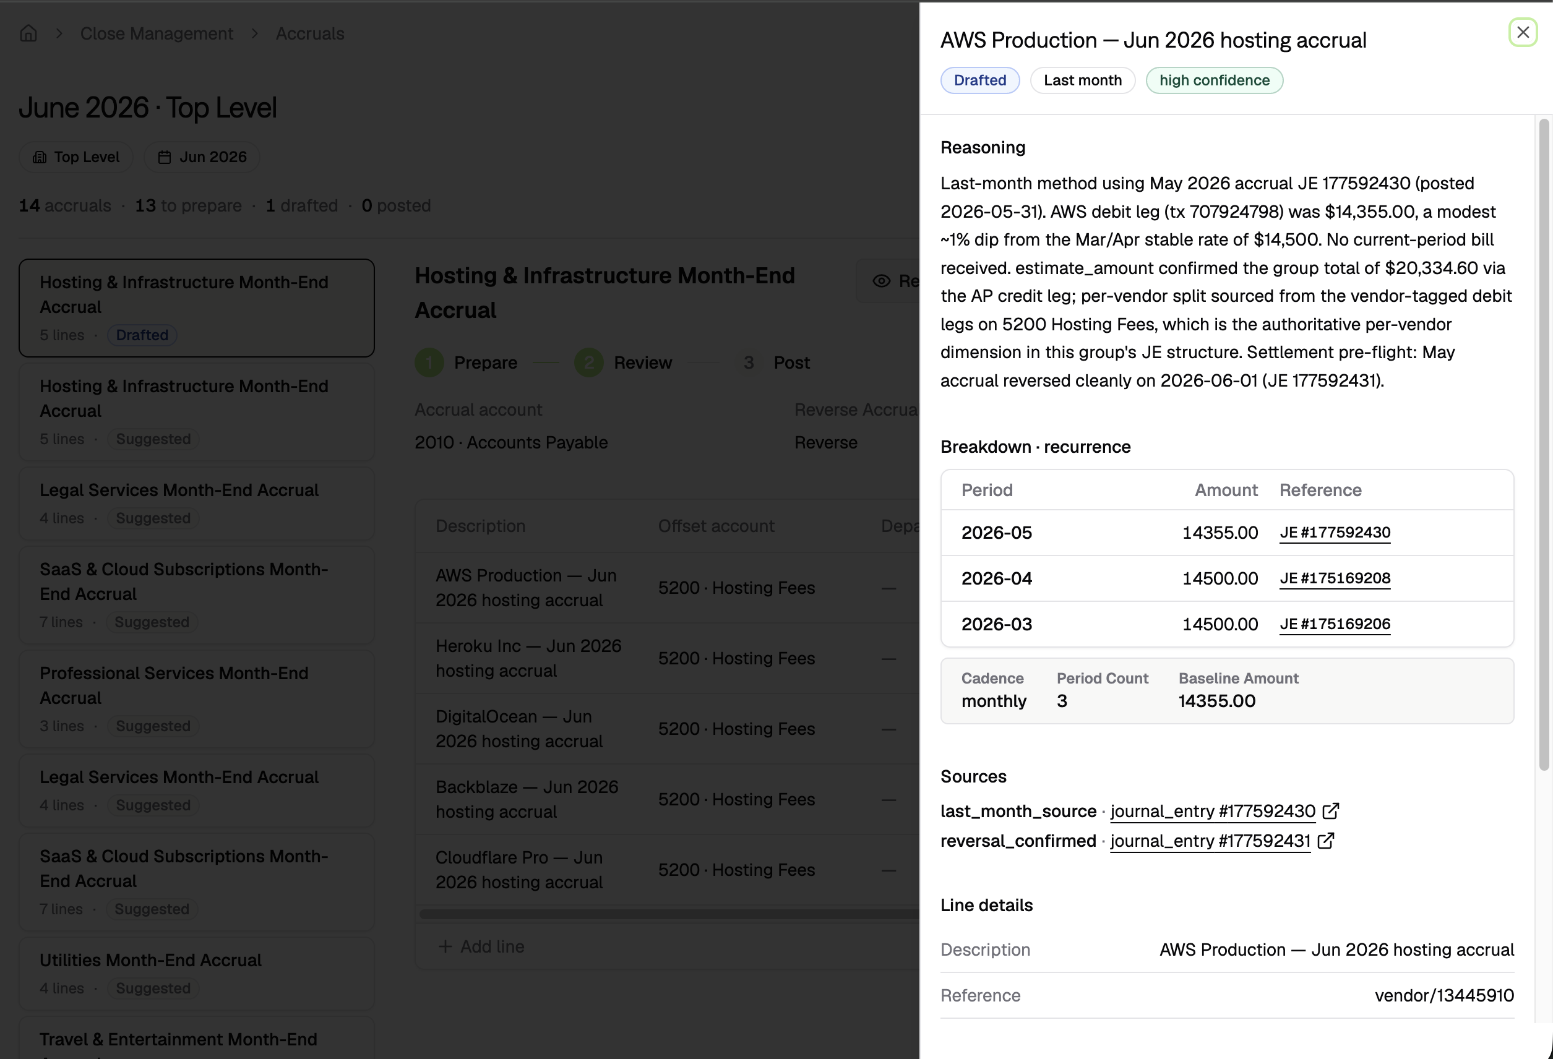Click the Drafted status badge in panel header

[x=979, y=80]
